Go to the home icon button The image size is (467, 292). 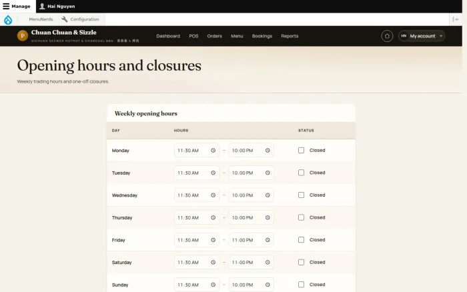[387, 36]
